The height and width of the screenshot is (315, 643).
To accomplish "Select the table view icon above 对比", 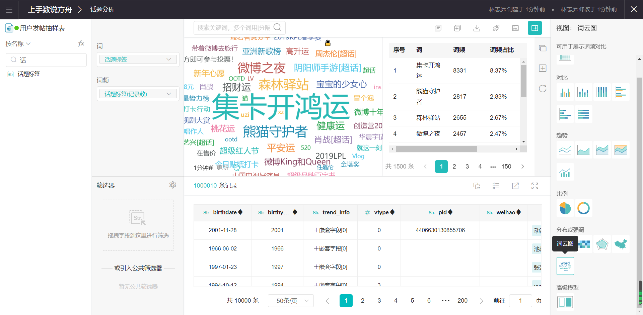I will click(565, 59).
